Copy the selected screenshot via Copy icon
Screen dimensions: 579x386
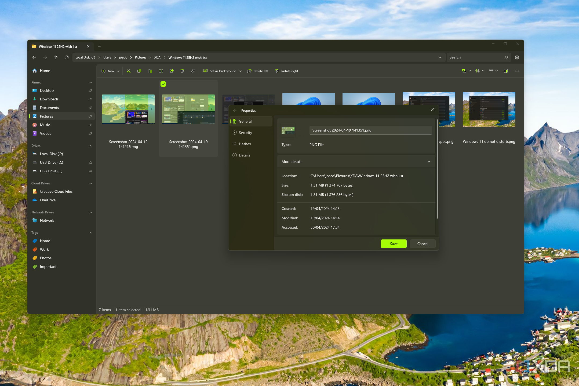pyautogui.click(x=139, y=71)
